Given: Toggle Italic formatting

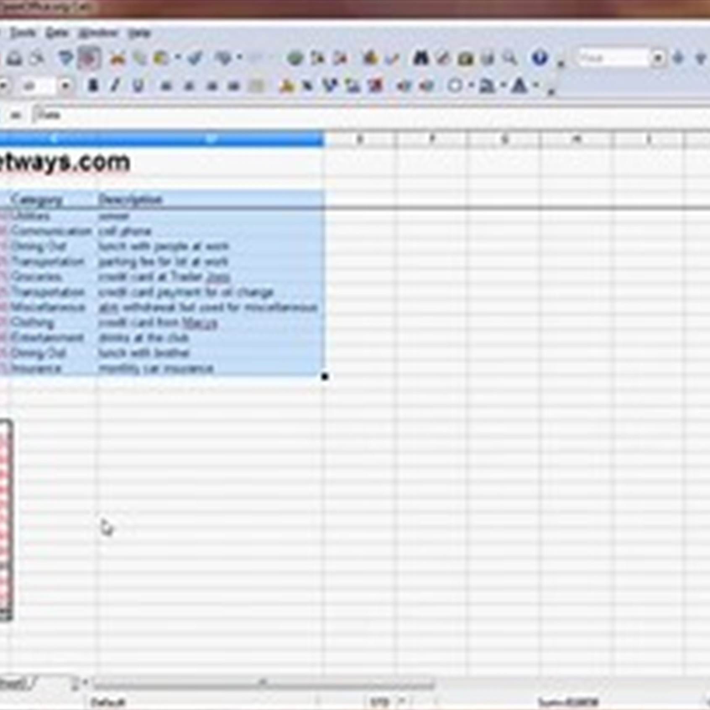Looking at the screenshot, I should (x=115, y=86).
